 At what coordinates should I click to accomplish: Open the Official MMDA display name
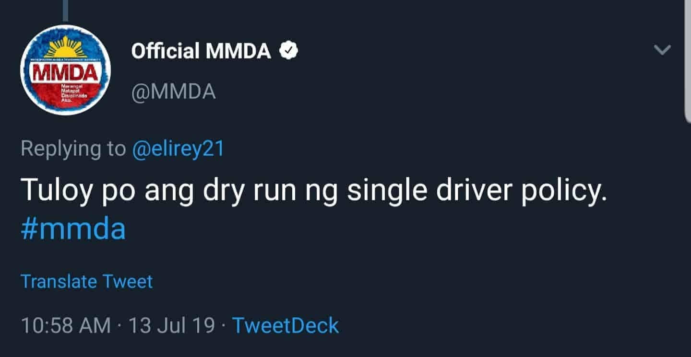click(201, 51)
